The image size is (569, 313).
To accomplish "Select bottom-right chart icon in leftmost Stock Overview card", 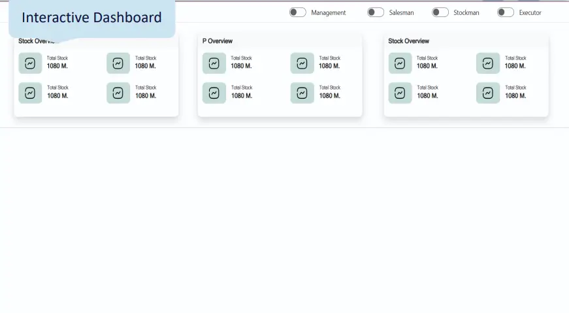I will 118,93.
